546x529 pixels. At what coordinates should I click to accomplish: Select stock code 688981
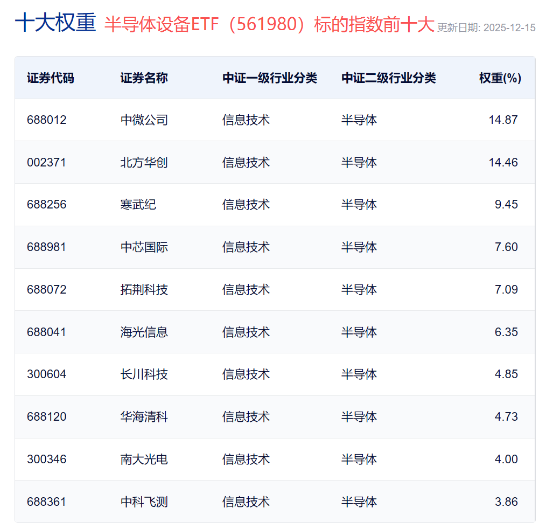tap(47, 247)
